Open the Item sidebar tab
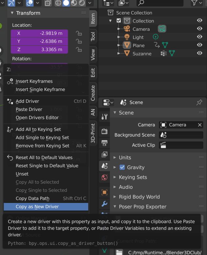Image resolution: width=207 pixels, height=255 pixels. point(93,19)
